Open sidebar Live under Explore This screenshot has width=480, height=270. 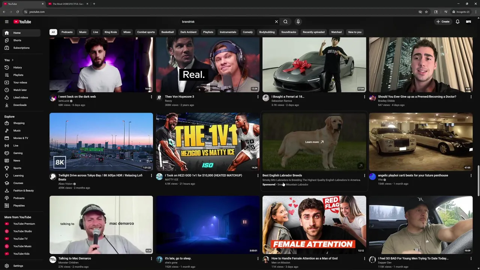(x=22, y=145)
